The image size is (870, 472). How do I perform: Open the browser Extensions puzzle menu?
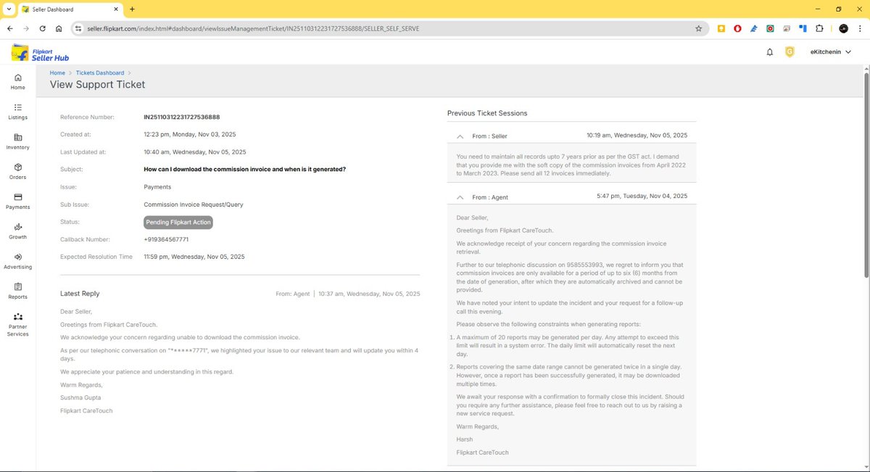[819, 28]
